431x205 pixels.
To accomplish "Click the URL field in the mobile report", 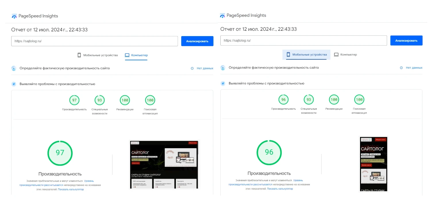I will click(303, 40).
